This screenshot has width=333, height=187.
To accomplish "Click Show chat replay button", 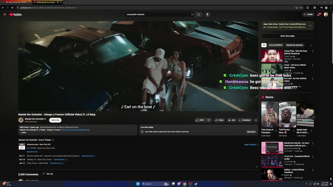I will (287, 36).
